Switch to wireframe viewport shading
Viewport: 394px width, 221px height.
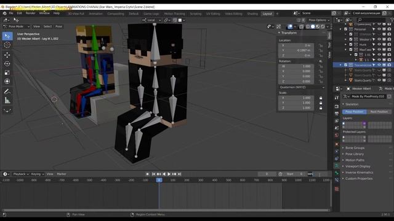click(308, 26)
